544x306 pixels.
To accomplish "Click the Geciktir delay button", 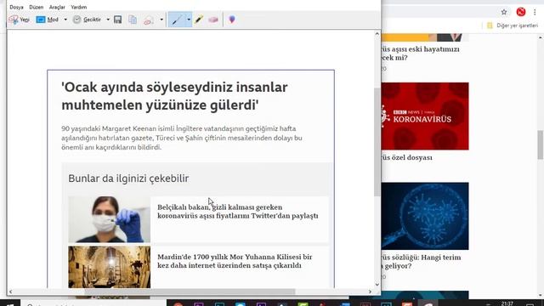I will pos(87,20).
